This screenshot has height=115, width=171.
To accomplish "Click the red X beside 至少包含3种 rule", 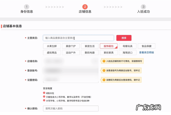I will click(44, 100).
